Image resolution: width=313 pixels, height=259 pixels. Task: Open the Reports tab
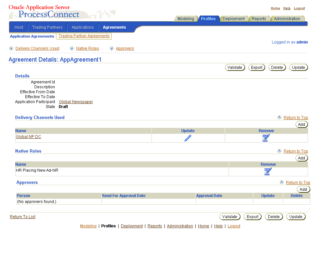pos(259,18)
